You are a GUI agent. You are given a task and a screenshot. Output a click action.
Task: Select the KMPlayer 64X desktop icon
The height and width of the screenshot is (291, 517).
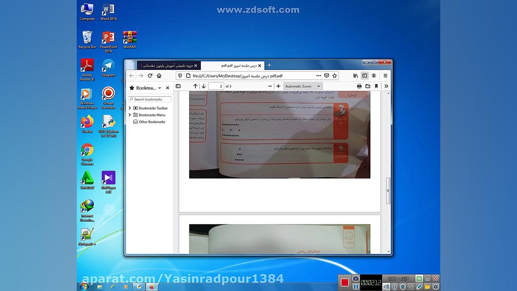(x=108, y=182)
